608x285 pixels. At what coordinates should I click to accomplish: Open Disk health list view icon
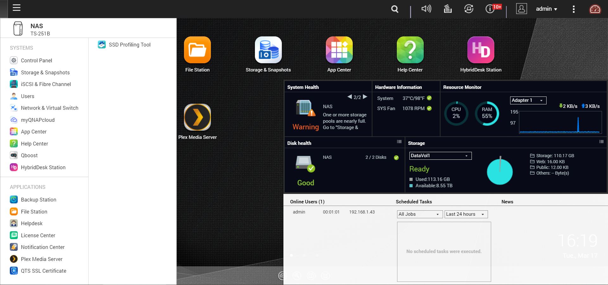(399, 142)
